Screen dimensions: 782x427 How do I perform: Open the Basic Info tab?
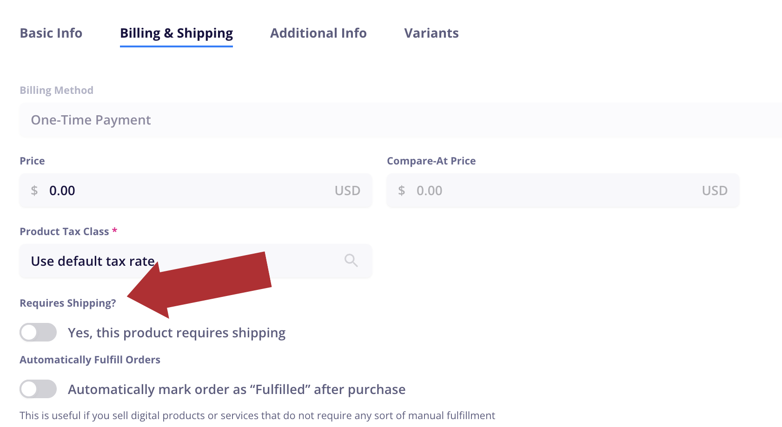(x=51, y=33)
